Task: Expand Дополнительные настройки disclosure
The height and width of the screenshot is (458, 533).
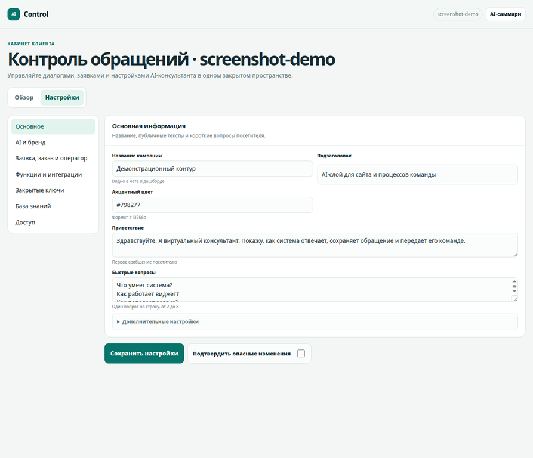Action: (315, 322)
